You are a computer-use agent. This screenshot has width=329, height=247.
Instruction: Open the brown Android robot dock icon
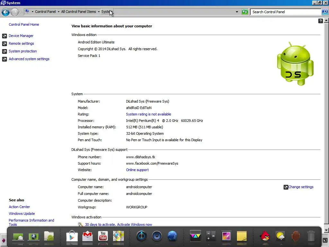tap(296, 236)
